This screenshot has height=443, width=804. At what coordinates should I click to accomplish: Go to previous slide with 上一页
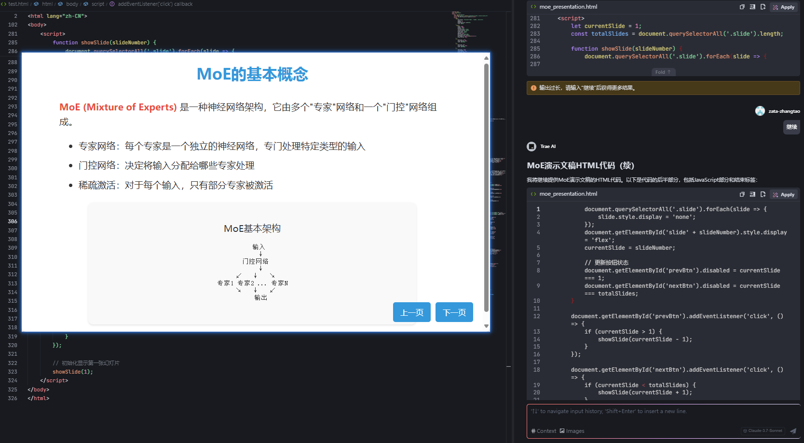[x=412, y=312]
